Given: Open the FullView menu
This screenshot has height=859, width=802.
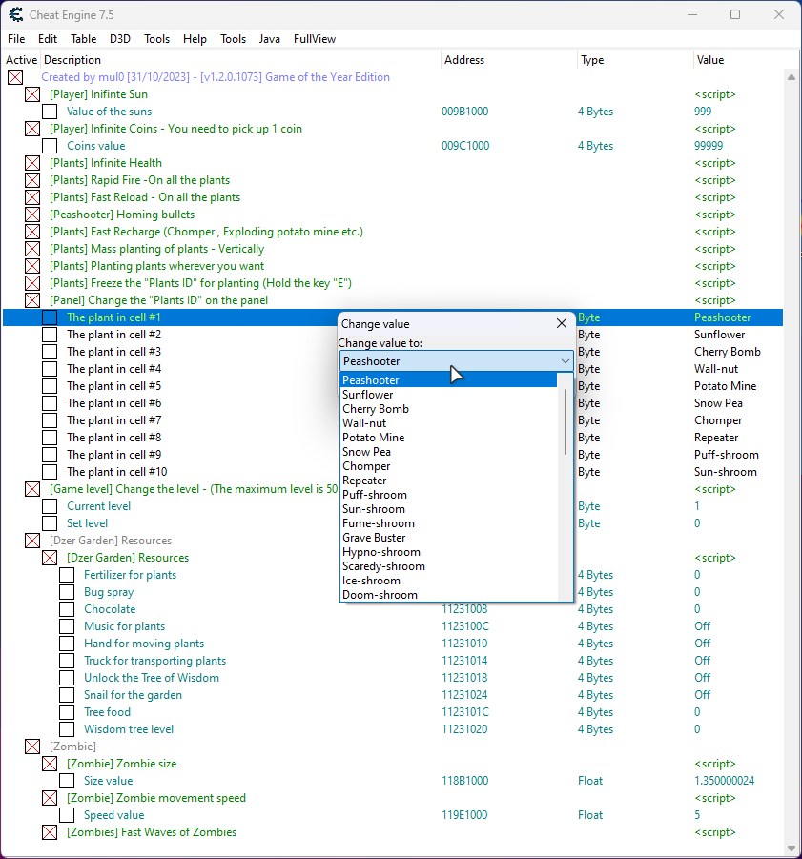Looking at the screenshot, I should pyautogui.click(x=315, y=39).
